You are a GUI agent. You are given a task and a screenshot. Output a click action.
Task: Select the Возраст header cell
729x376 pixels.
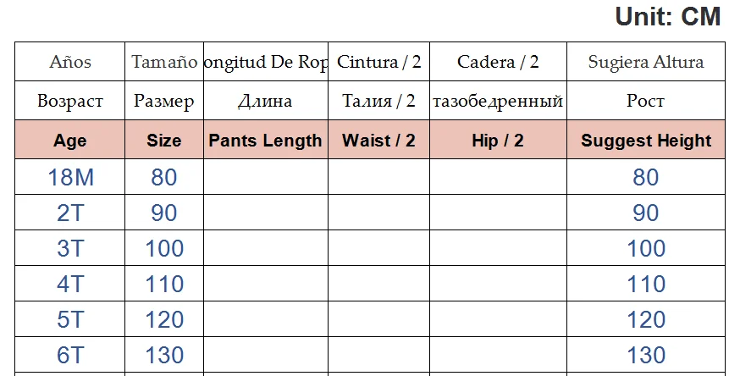(70, 102)
